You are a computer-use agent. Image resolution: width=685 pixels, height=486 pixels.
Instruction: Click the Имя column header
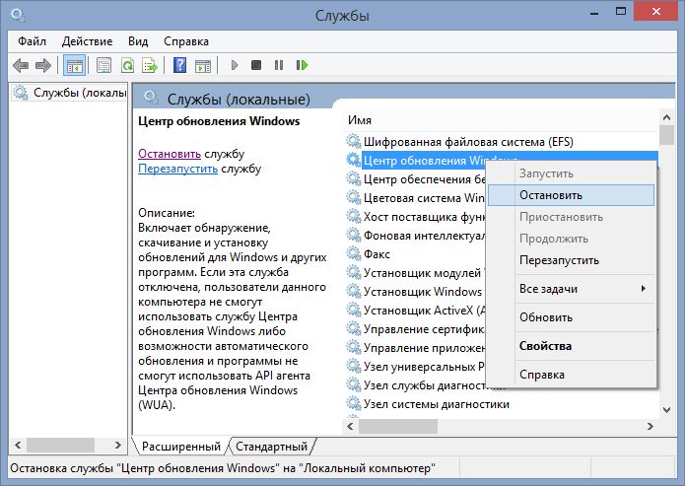pos(360,119)
